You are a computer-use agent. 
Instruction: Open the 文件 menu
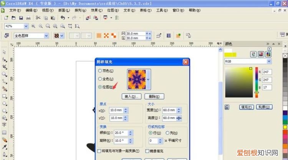(x=15, y=10)
